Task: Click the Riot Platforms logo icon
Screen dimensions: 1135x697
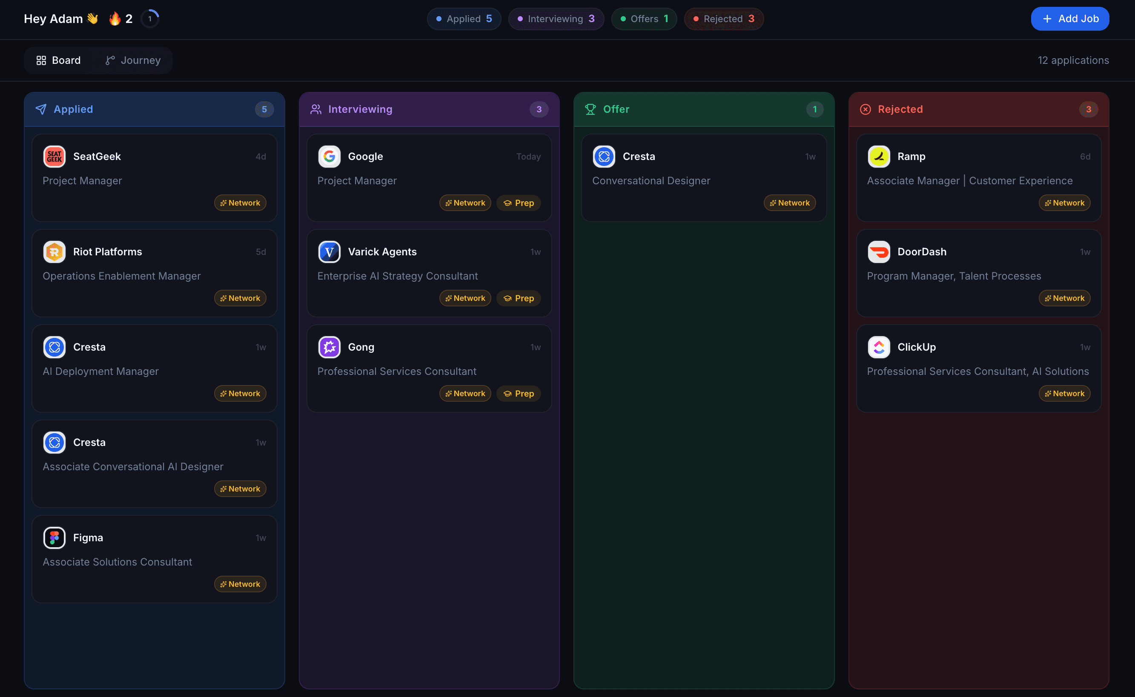Action: (x=54, y=252)
